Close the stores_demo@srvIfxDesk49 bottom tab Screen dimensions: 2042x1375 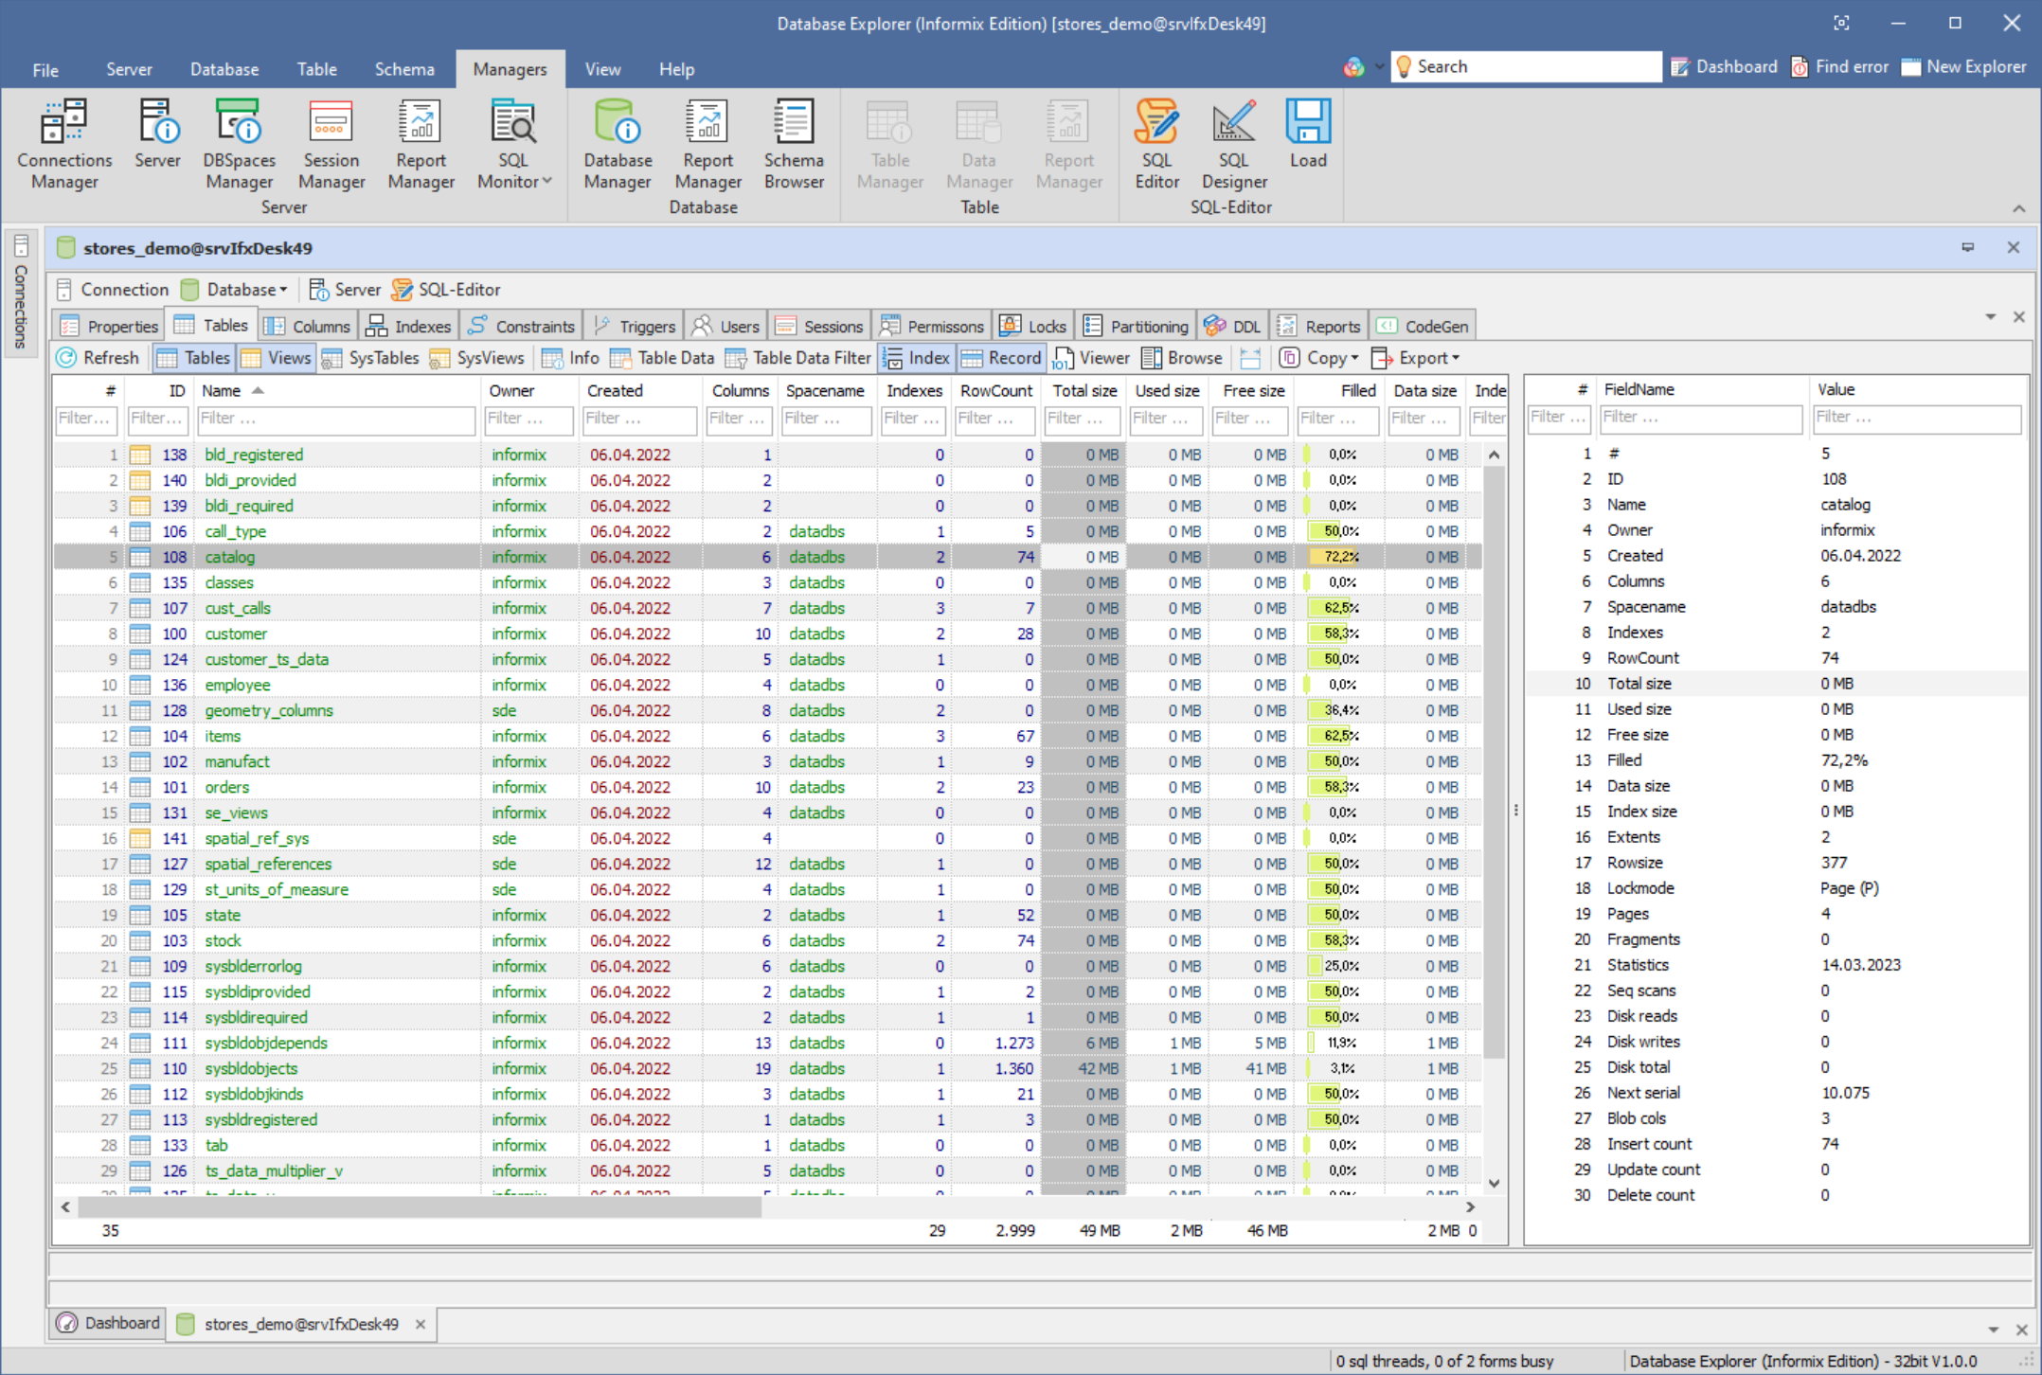420,1324
